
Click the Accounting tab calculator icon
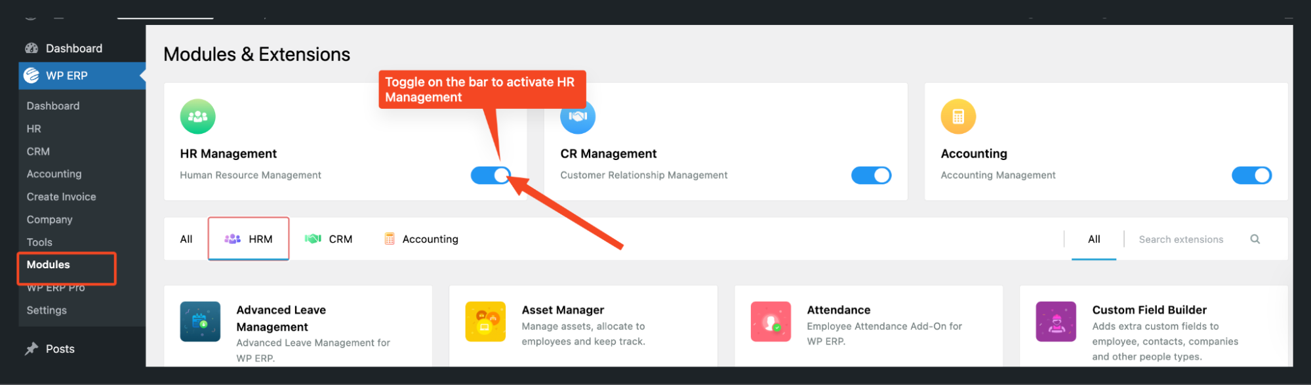coord(390,239)
